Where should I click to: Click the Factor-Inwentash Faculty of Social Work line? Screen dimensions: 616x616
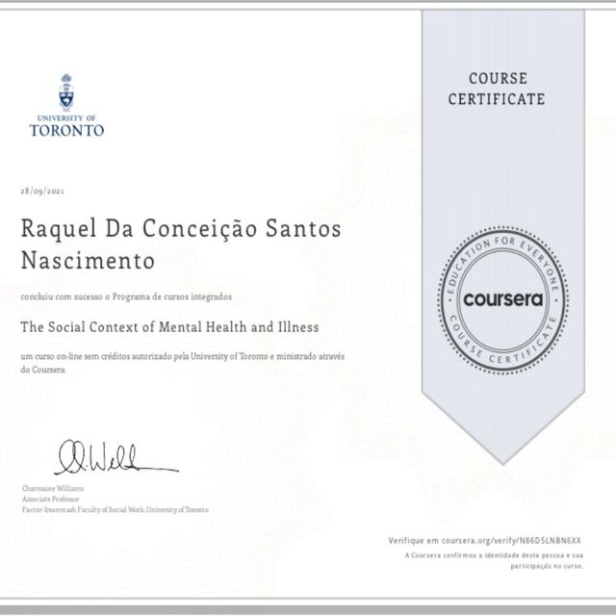(x=115, y=509)
